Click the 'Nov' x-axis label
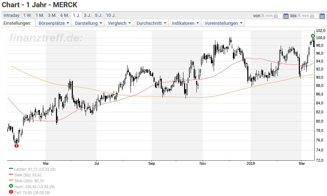Viewport: 327px width, 196px height. coord(203,163)
